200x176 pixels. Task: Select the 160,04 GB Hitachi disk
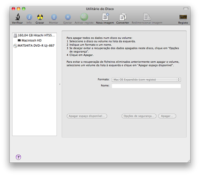pyautogui.click(x=34, y=35)
